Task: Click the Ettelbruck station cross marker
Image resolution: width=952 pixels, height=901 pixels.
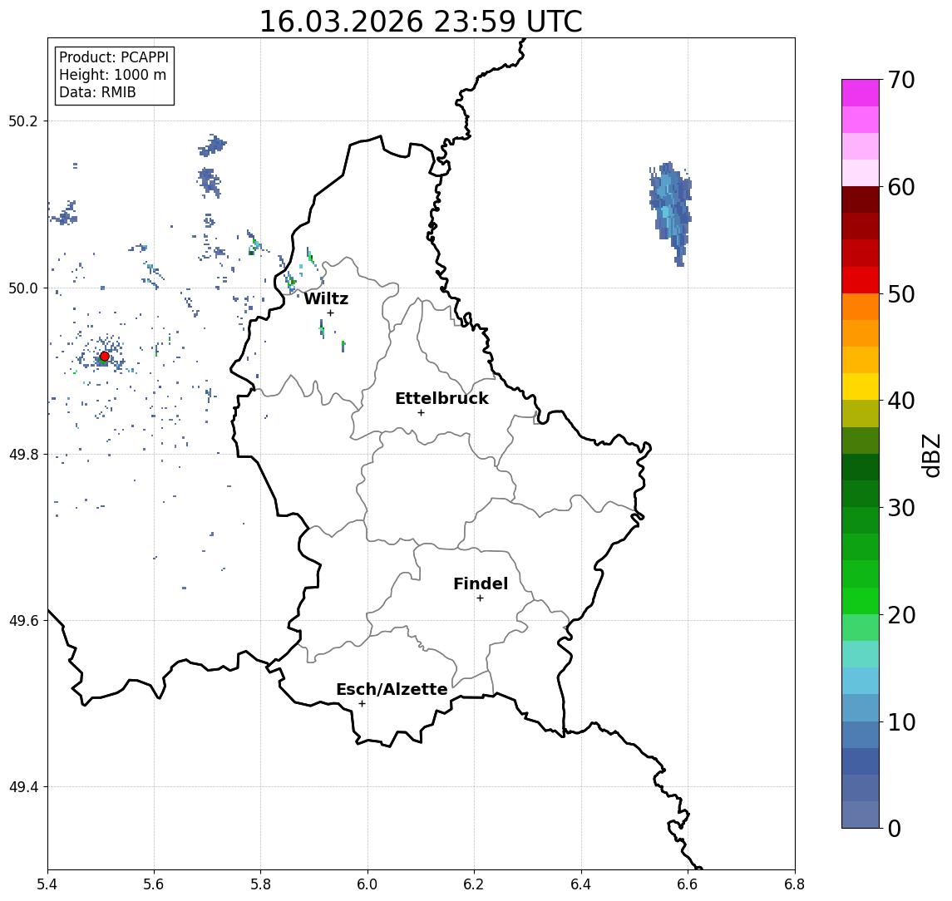Action: point(421,413)
